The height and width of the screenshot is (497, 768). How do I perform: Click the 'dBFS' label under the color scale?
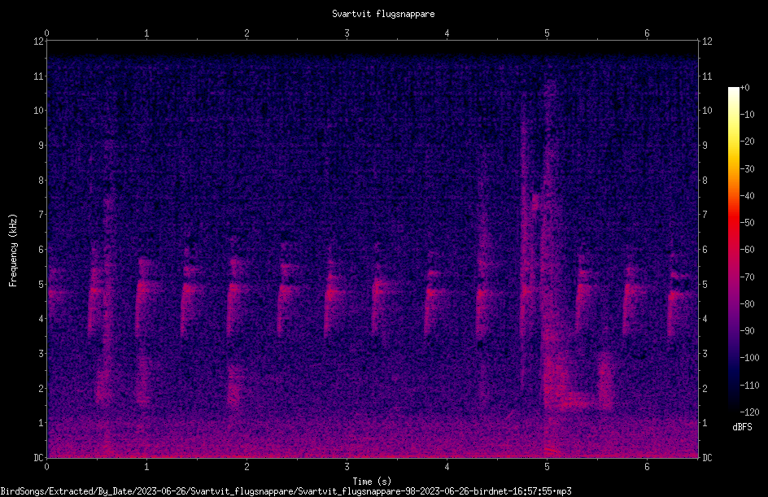[x=742, y=427]
